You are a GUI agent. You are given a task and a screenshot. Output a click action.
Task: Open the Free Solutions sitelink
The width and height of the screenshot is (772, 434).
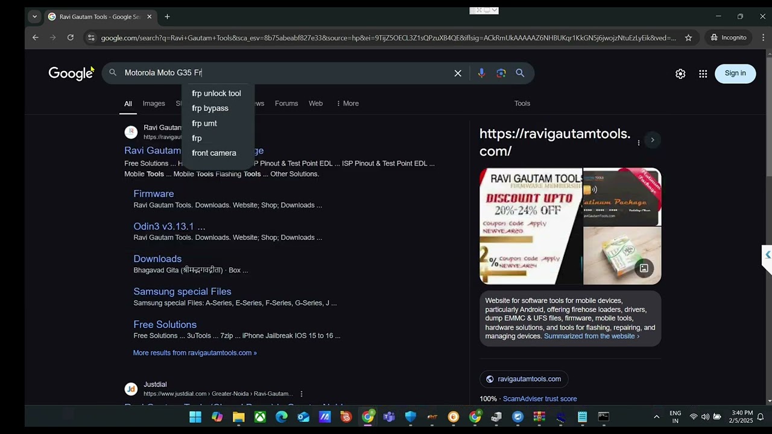(165, 325)
